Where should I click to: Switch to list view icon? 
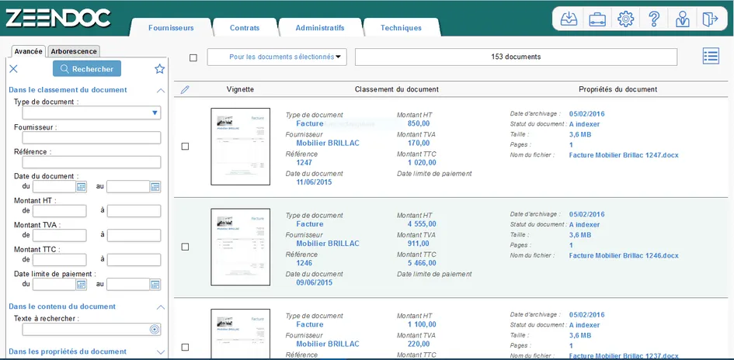click(x=710, y=56)
